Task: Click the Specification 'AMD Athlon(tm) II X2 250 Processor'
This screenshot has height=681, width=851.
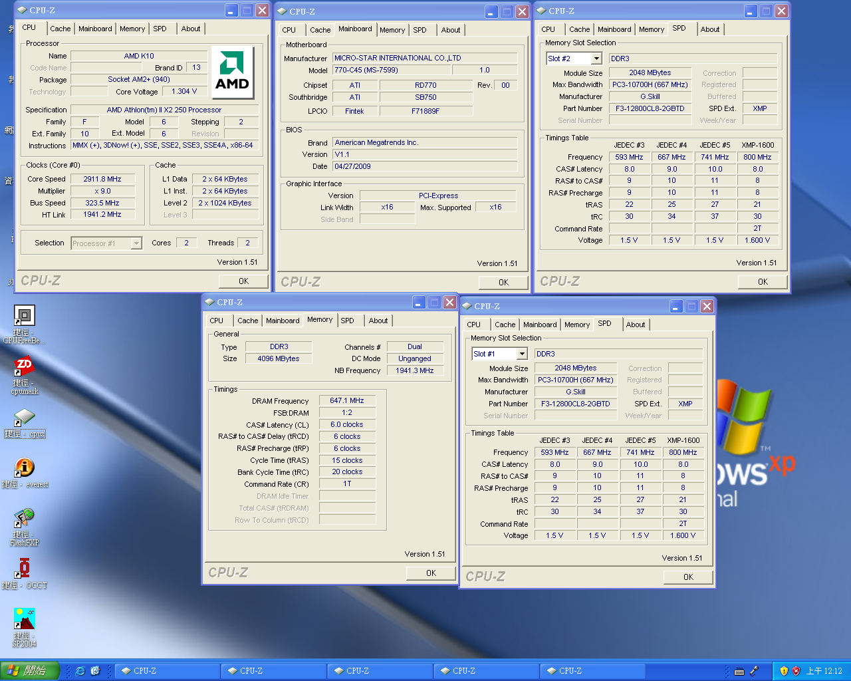Action: point(164,110)
